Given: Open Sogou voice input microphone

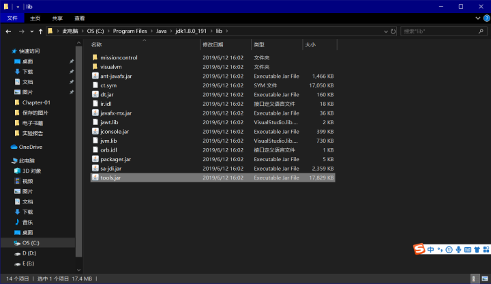Looking at the screenshot, I should point(458,249).
